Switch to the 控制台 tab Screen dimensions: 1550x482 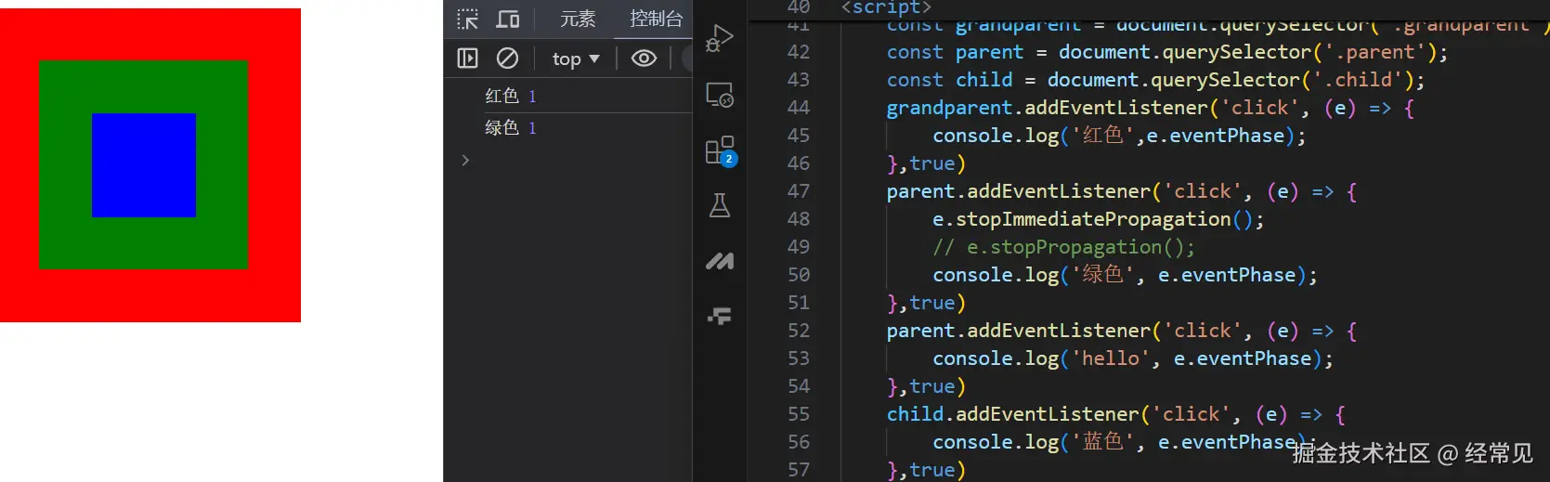coord(656,19)
